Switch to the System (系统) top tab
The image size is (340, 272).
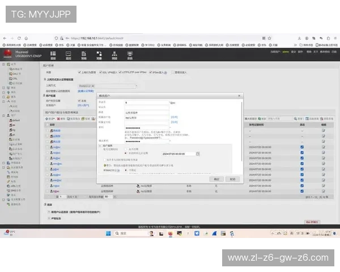coord(130,56)
